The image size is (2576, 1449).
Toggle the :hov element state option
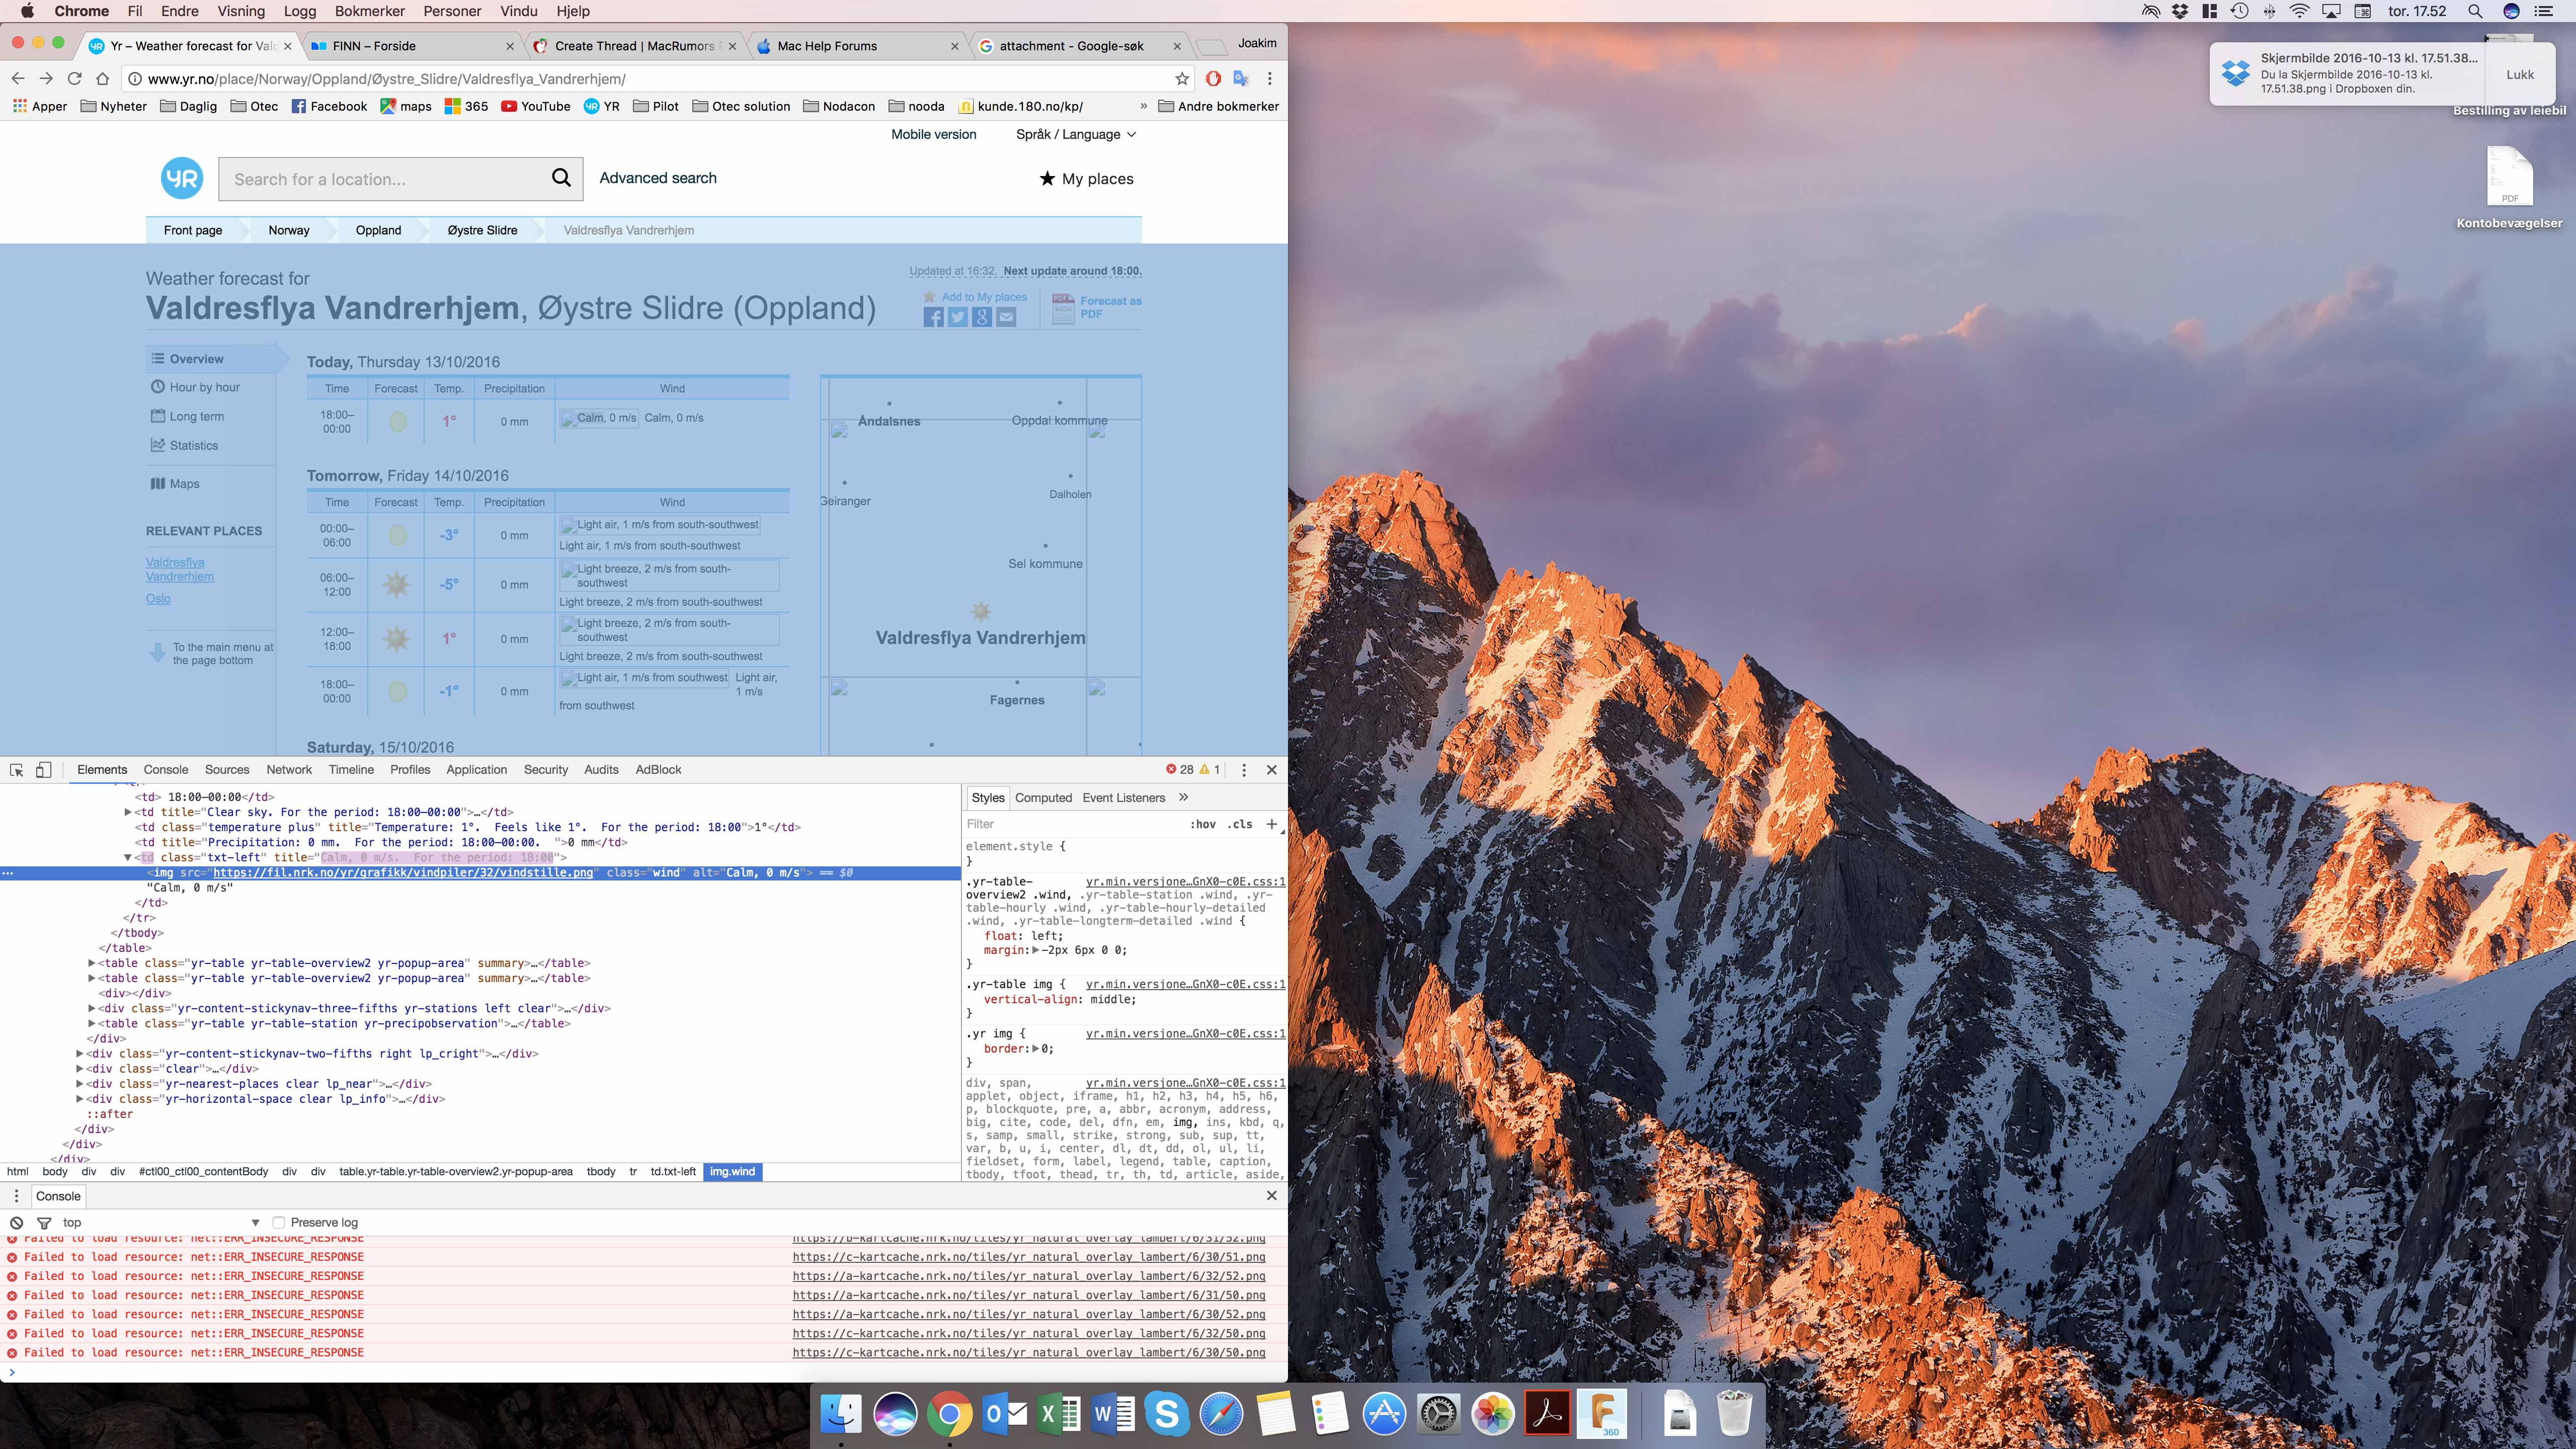[x=1202, y=824]
